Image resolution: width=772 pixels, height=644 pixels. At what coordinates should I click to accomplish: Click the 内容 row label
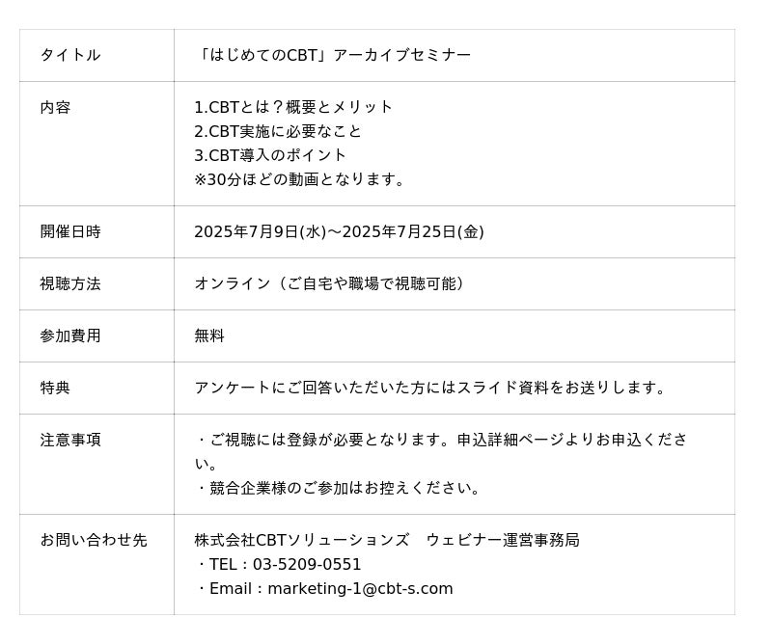[55, 107]
